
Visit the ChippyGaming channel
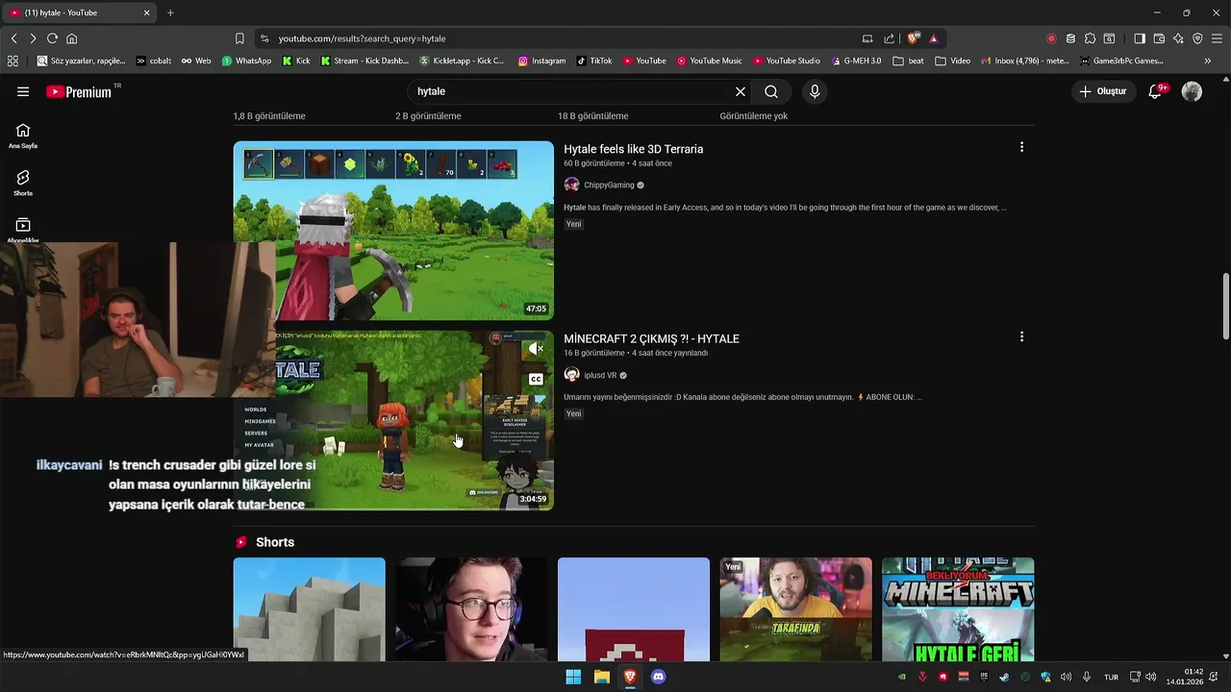pos(609,185)
